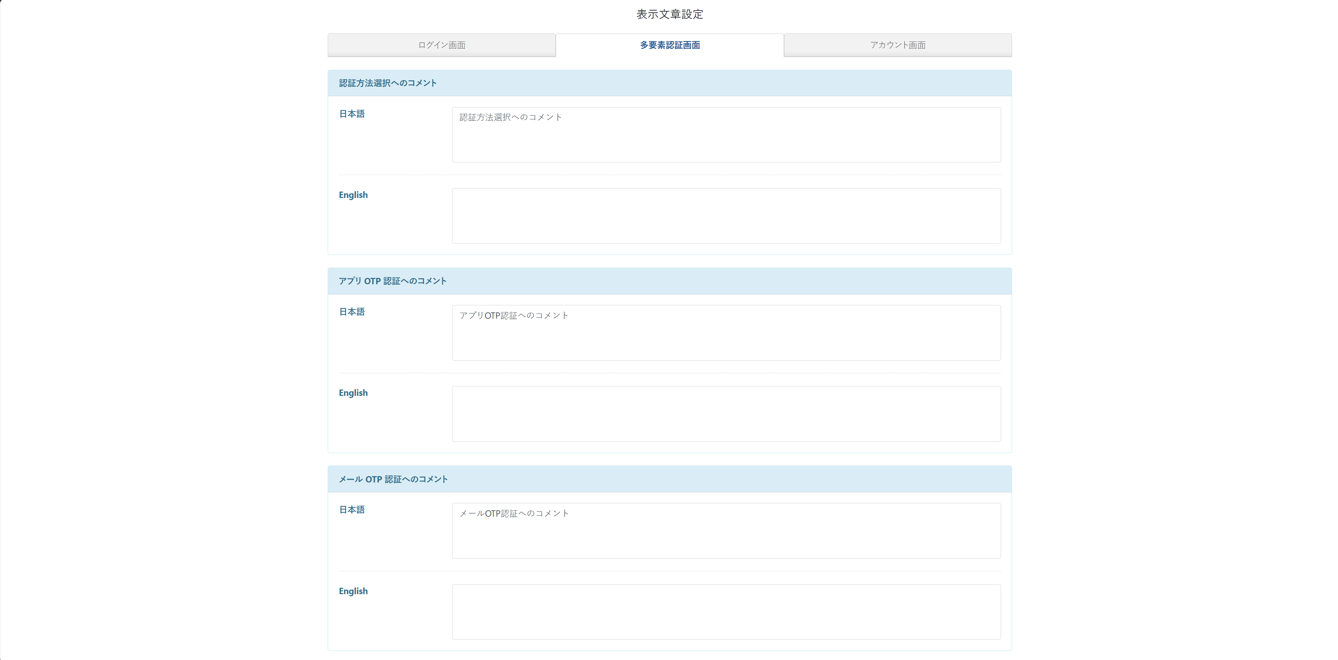Focus 日本語 textarea for アプリ OTP 認証
Viewport: 1338px width, 660px height.
coord(726,333)
